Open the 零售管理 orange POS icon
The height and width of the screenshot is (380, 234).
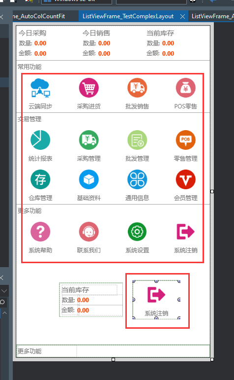(x=185, y=140)
